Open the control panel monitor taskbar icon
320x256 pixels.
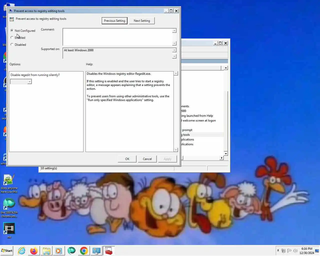click(x=96, y=250)
